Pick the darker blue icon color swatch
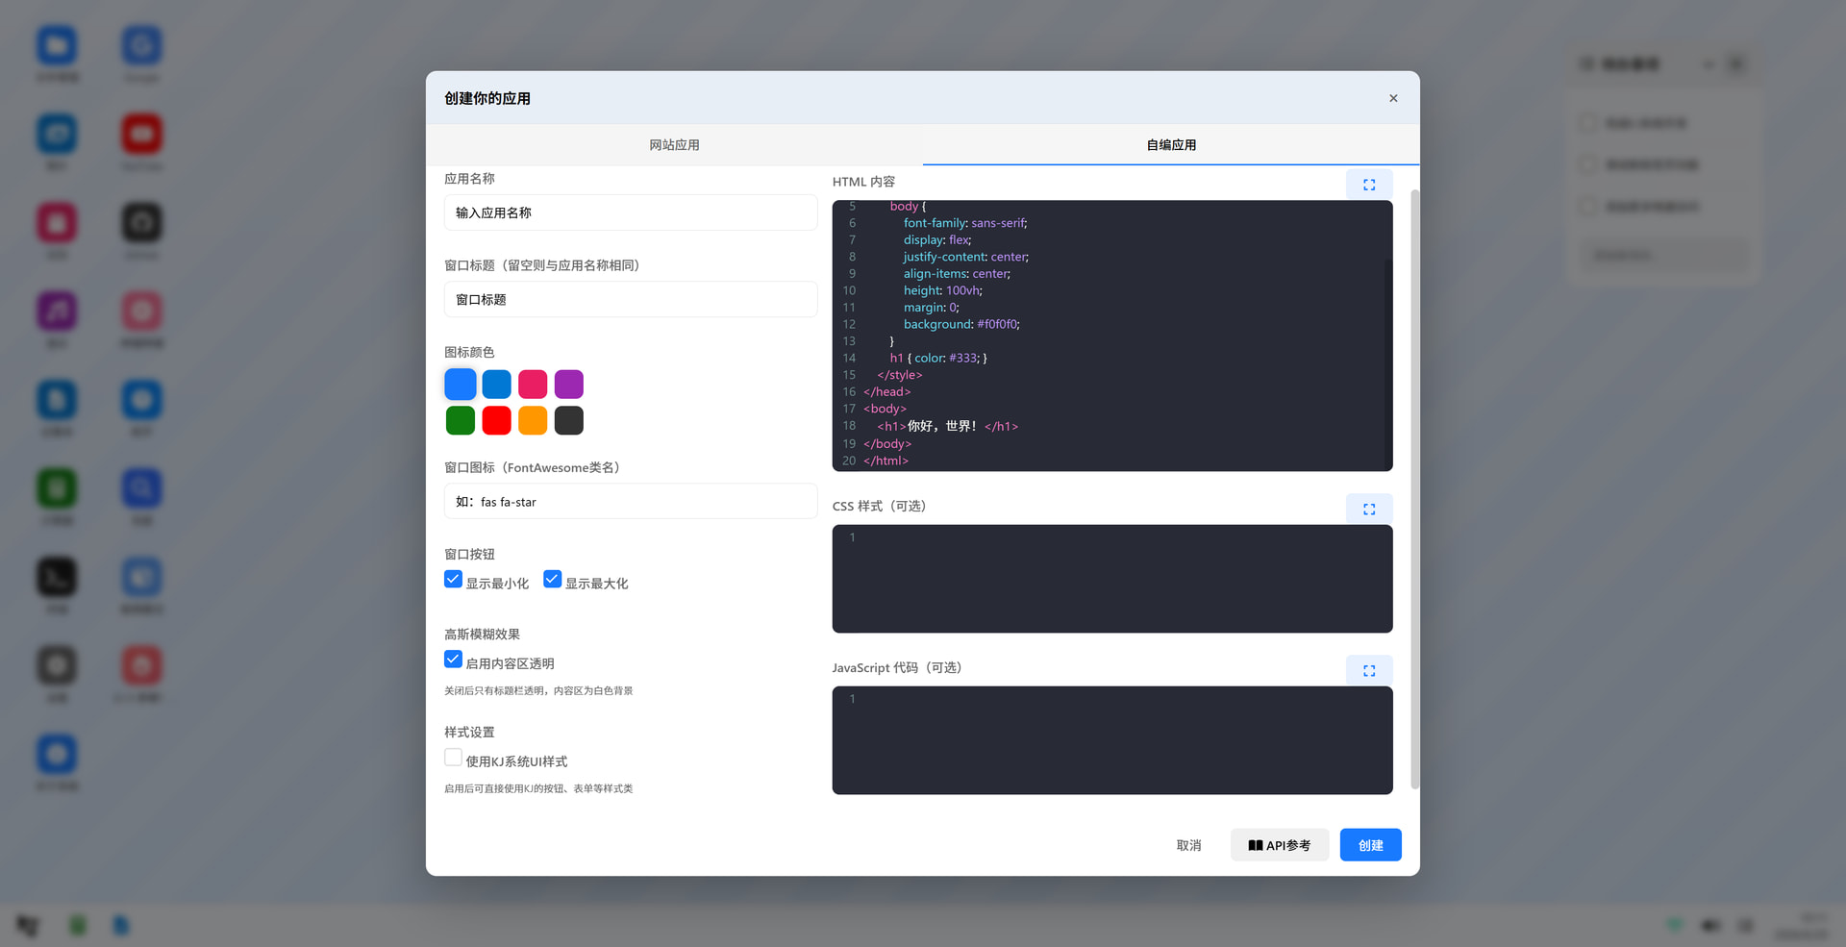This screenshot has height=947, width=1846. point(496,385)
